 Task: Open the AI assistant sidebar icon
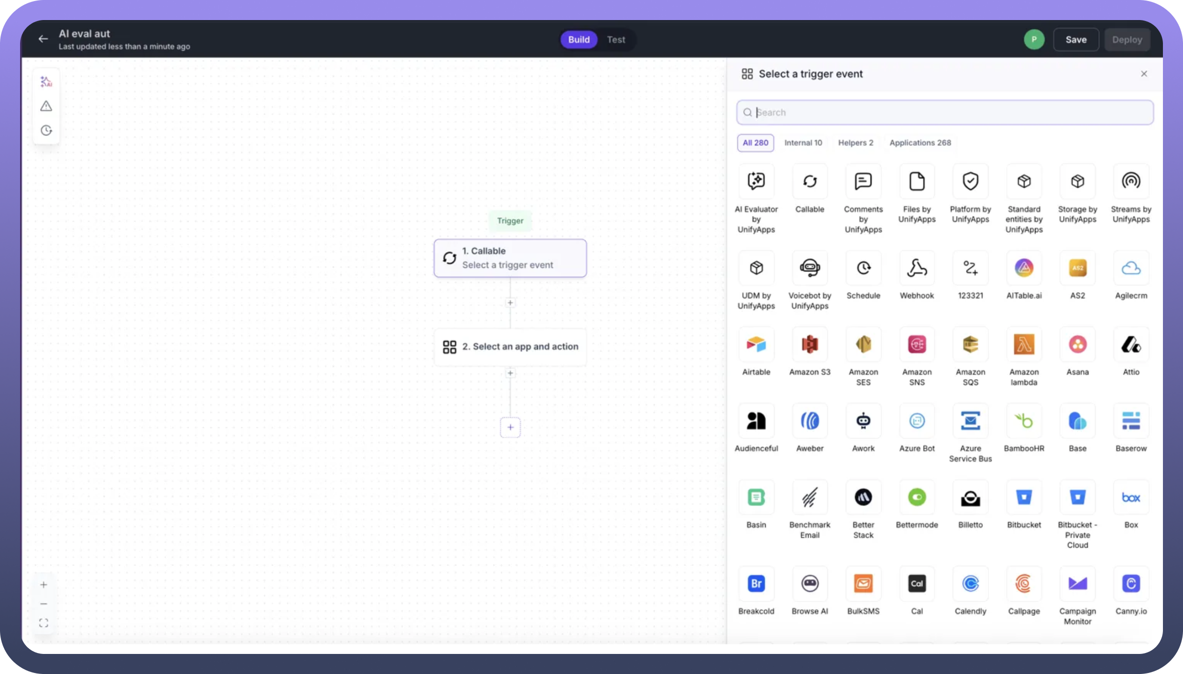coord(46,82)
